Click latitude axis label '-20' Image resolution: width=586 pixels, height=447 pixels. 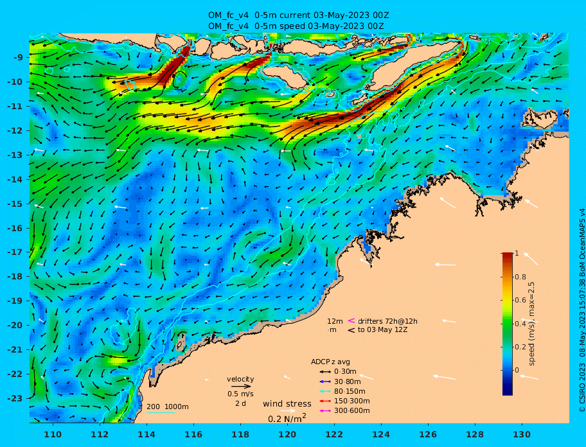15,325
